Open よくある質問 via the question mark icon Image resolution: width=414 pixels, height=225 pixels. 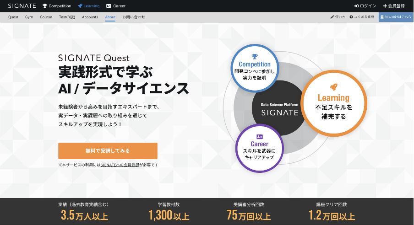[351, 17]
